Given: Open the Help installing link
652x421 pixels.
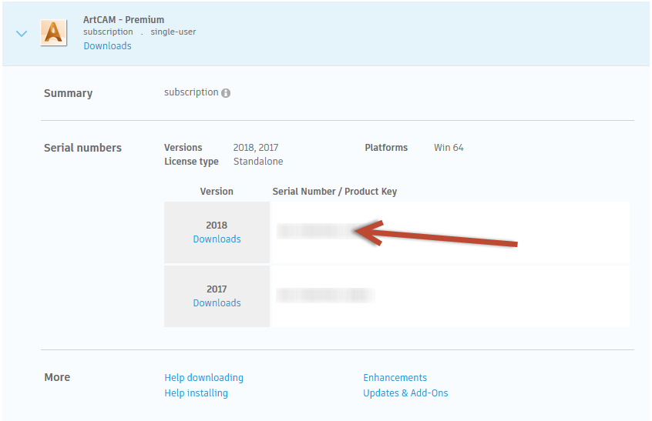Looking at the screenshot, I should (x=196, y=393).
